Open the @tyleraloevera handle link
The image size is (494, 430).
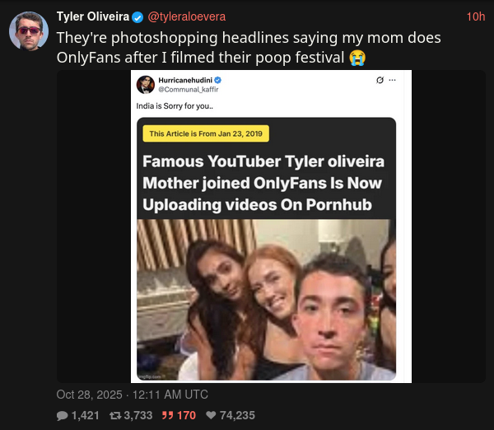pyautogui.click(x=187, y=16)
